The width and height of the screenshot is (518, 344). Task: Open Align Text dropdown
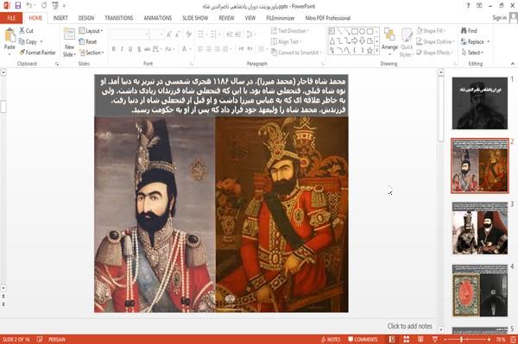(286, 41)
